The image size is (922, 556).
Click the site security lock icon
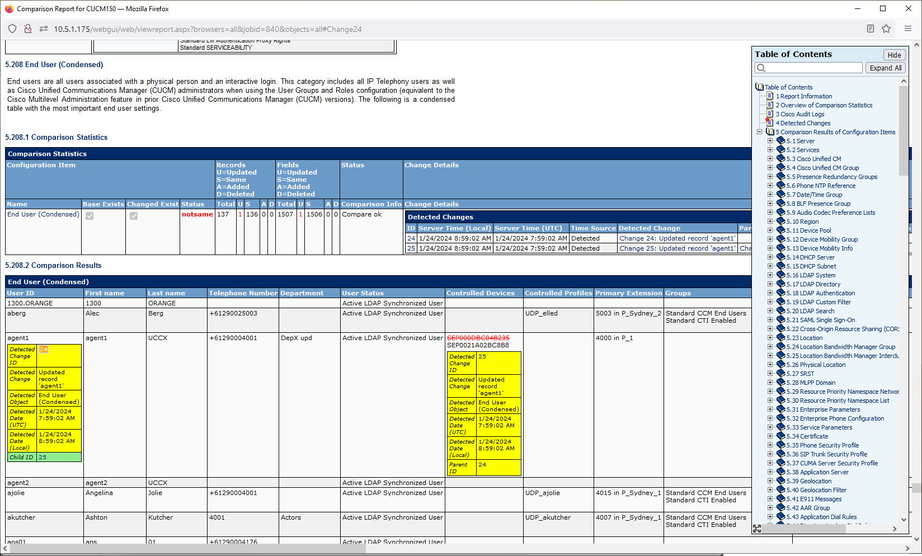coord(27,29)
